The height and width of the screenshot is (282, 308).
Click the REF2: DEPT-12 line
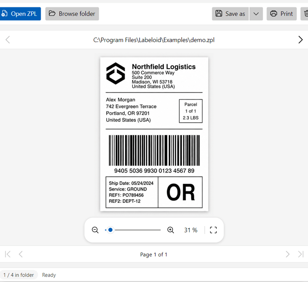(x=125, y=201)
